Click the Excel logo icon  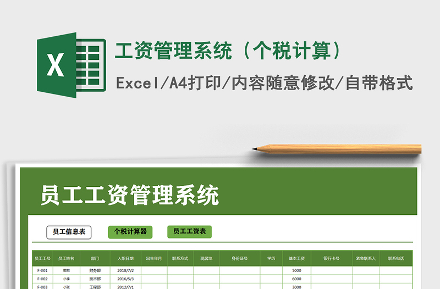coord(71,66)
